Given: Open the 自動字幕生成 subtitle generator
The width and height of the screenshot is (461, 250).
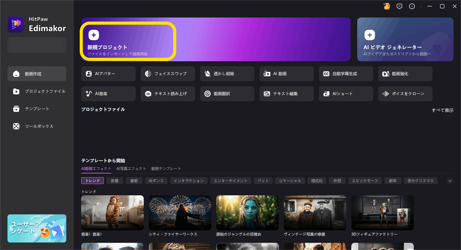Looking at the screenshot, I should coord(346,73).
